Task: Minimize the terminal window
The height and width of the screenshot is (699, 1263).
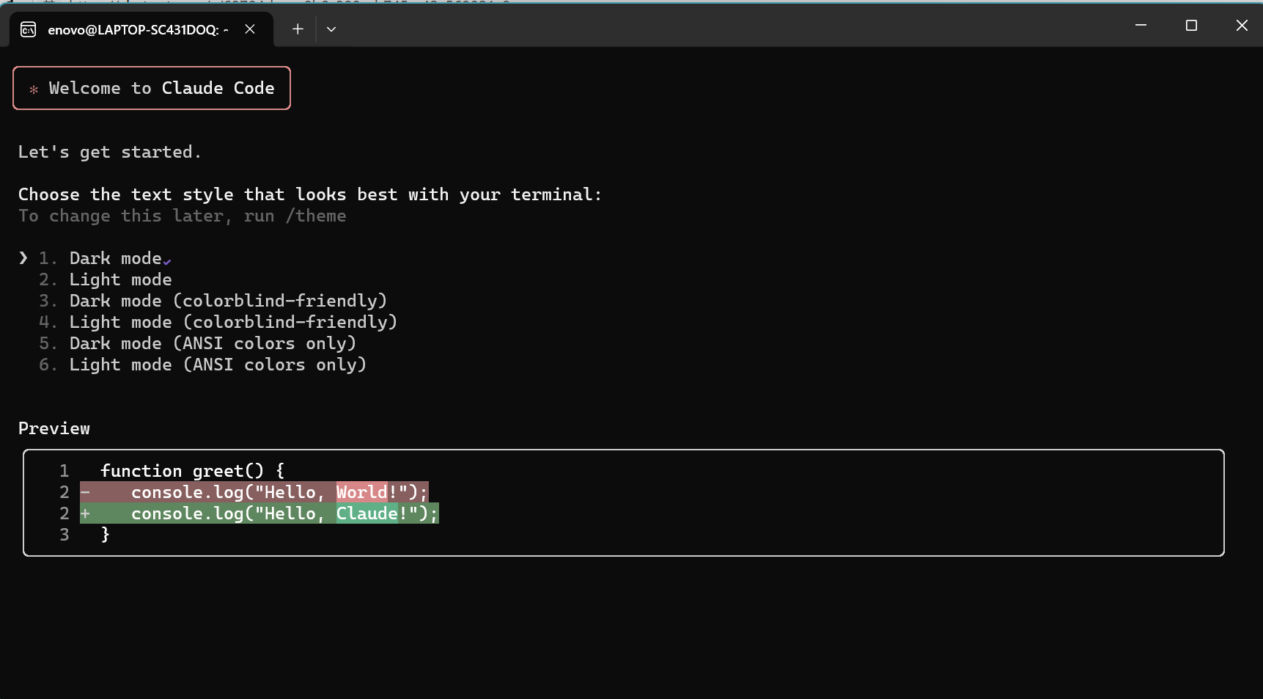Action: [1141, 26]
